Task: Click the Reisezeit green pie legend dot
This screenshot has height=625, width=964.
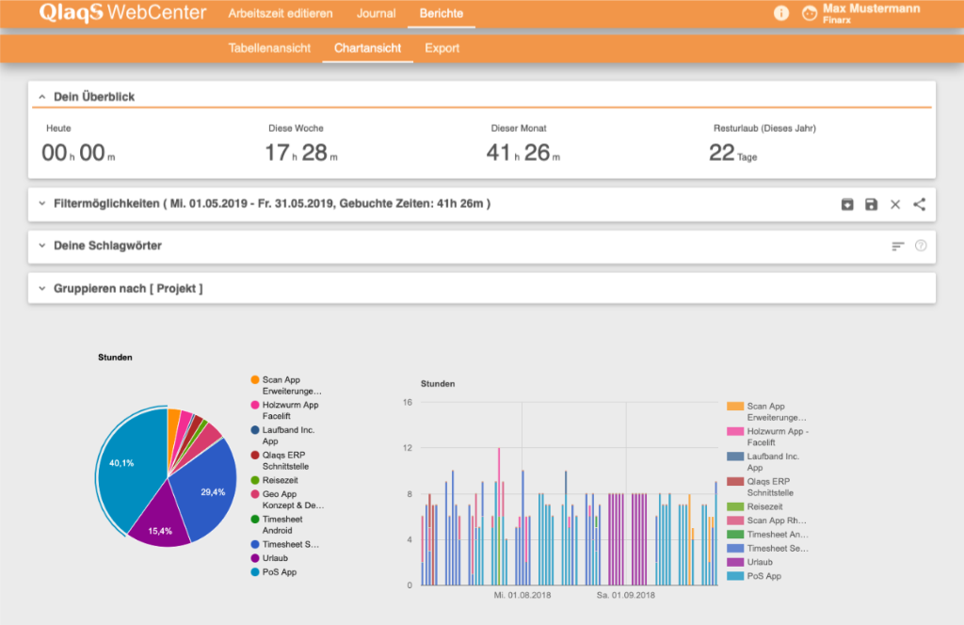Action: (254, 480)
